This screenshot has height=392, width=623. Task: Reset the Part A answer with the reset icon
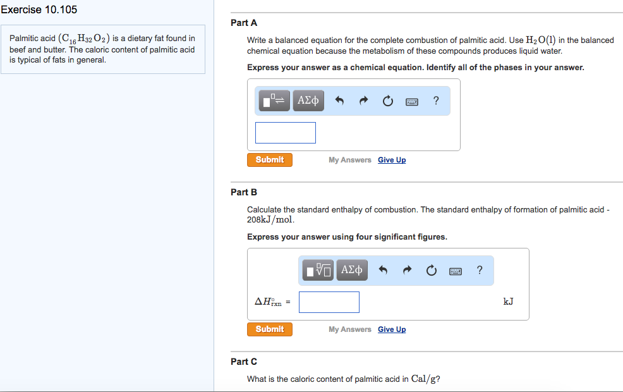[387, 100]
